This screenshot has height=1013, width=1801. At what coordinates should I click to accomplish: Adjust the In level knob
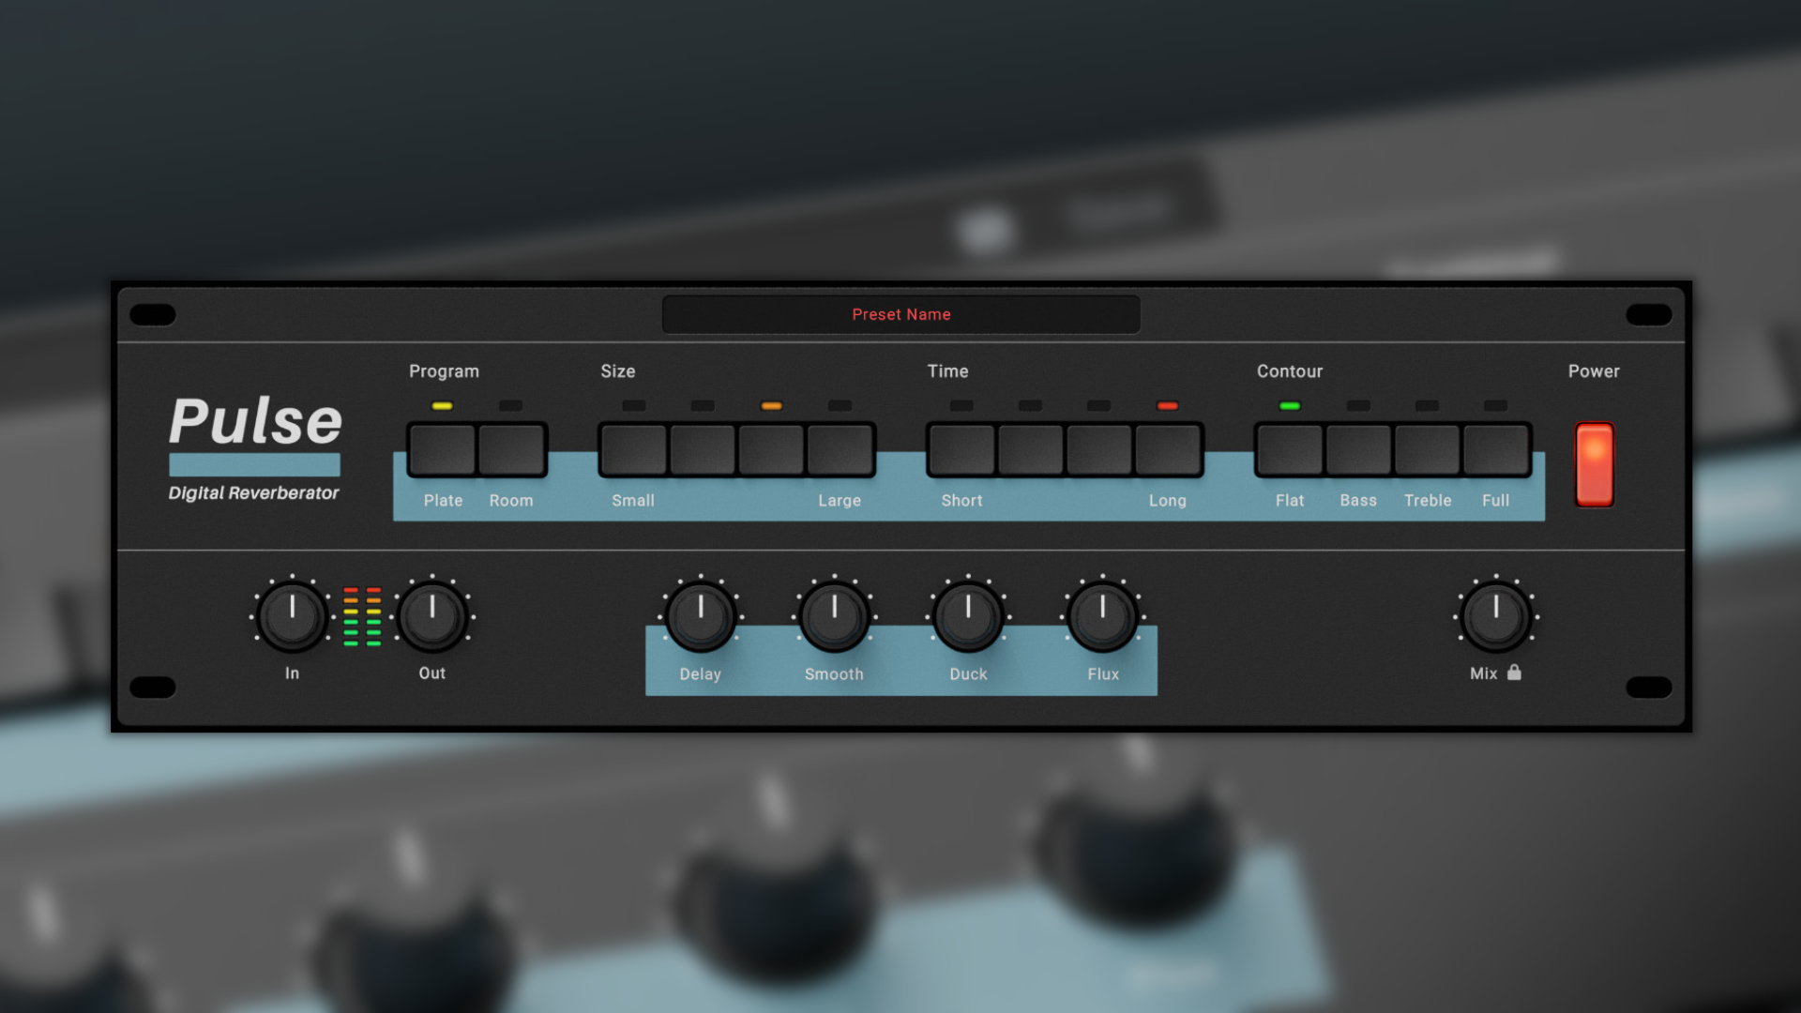point(292,614)
